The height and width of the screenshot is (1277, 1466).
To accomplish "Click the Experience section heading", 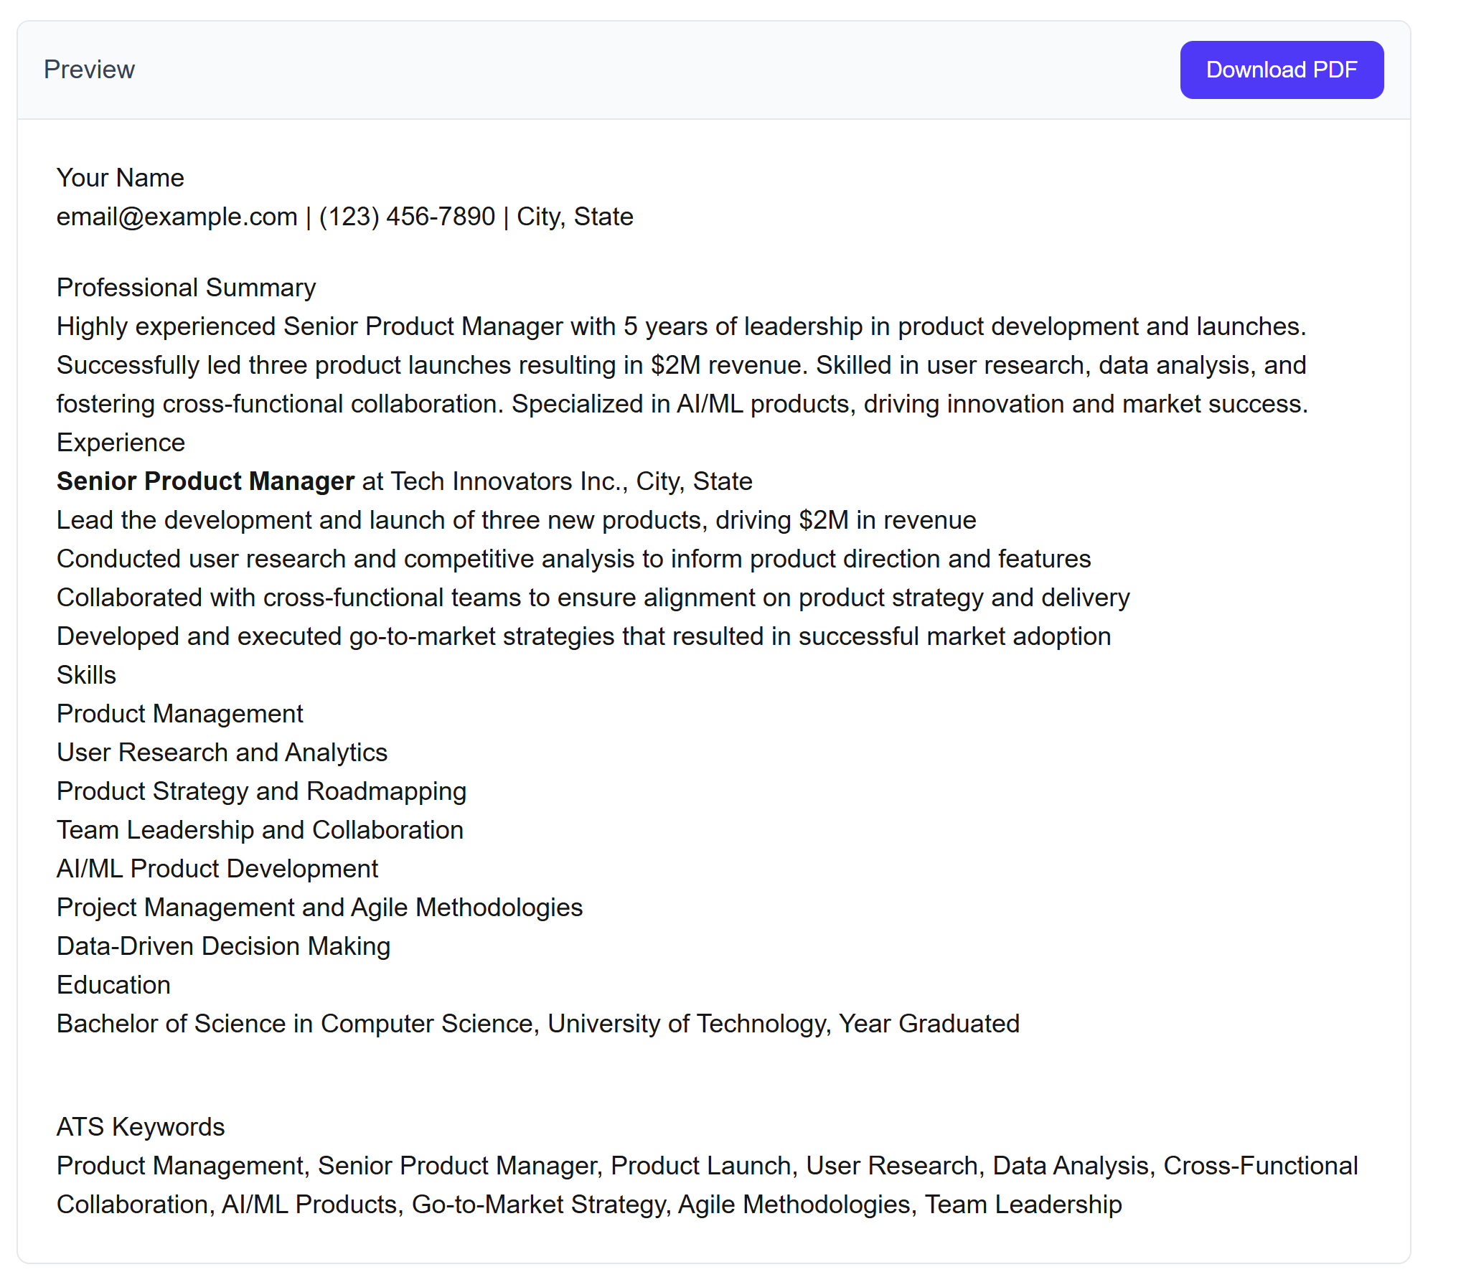I will tap(121, 443).
